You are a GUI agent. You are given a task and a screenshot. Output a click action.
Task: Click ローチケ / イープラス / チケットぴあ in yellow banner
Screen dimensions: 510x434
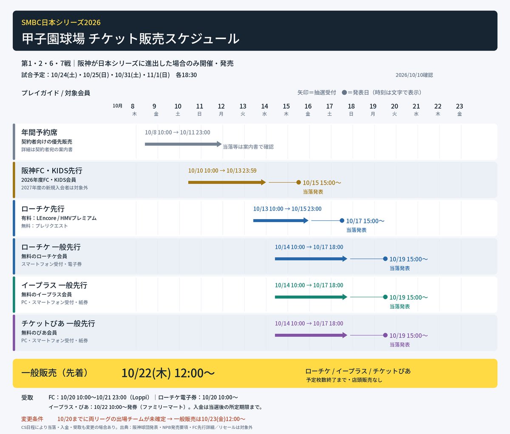coord(358,371)
